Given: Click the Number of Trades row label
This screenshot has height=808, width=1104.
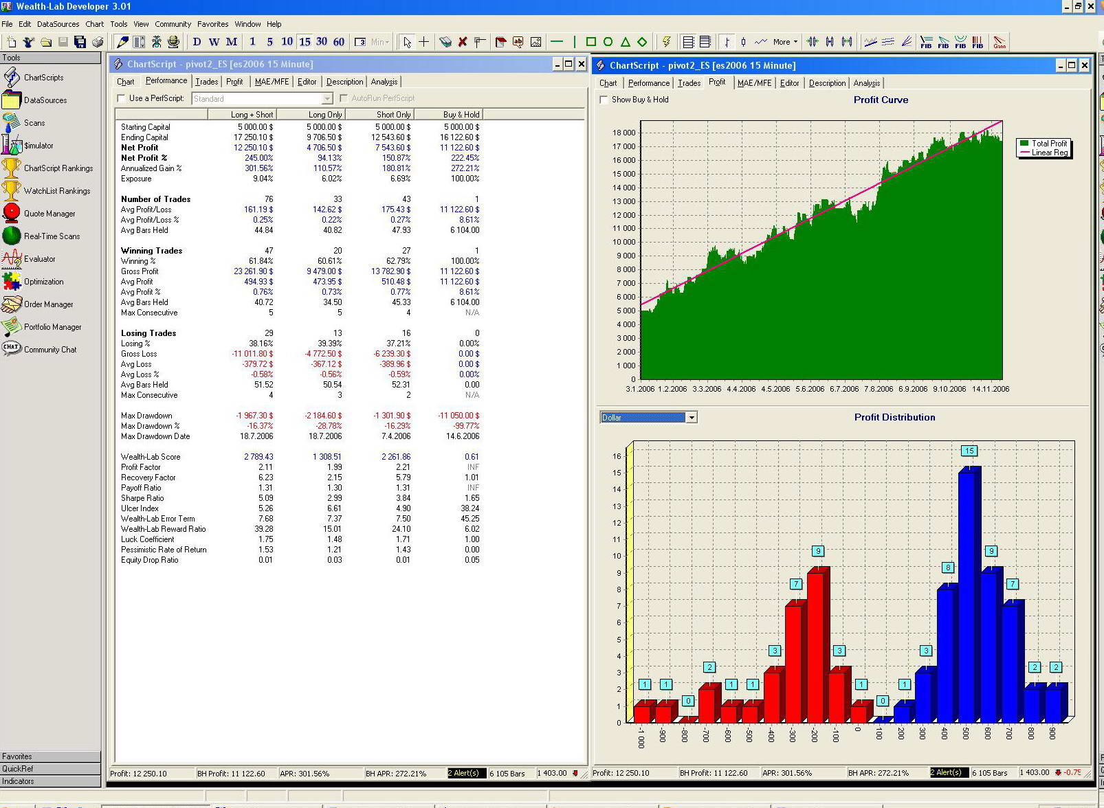Looking at the screenshot, I should (155, 199).
